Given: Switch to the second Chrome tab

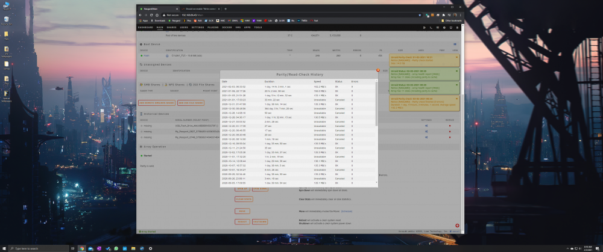Looking at the screenshot, I should pos(201,9).
